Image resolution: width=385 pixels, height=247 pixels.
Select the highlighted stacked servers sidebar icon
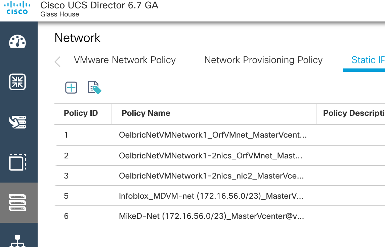tap(17, 203)
